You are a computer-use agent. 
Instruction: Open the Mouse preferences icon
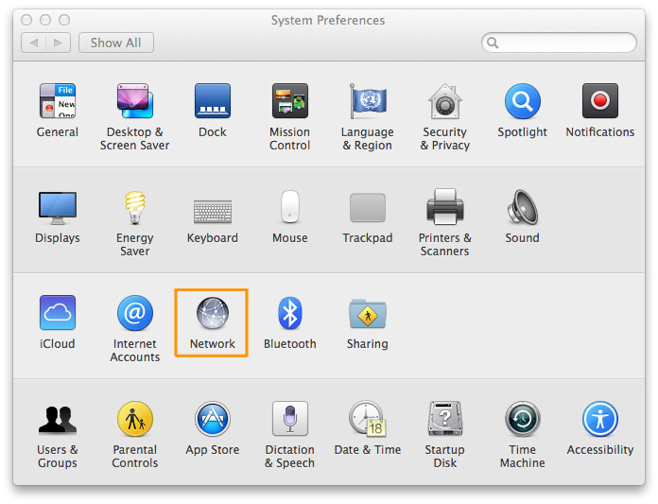[x=290, y=206]
